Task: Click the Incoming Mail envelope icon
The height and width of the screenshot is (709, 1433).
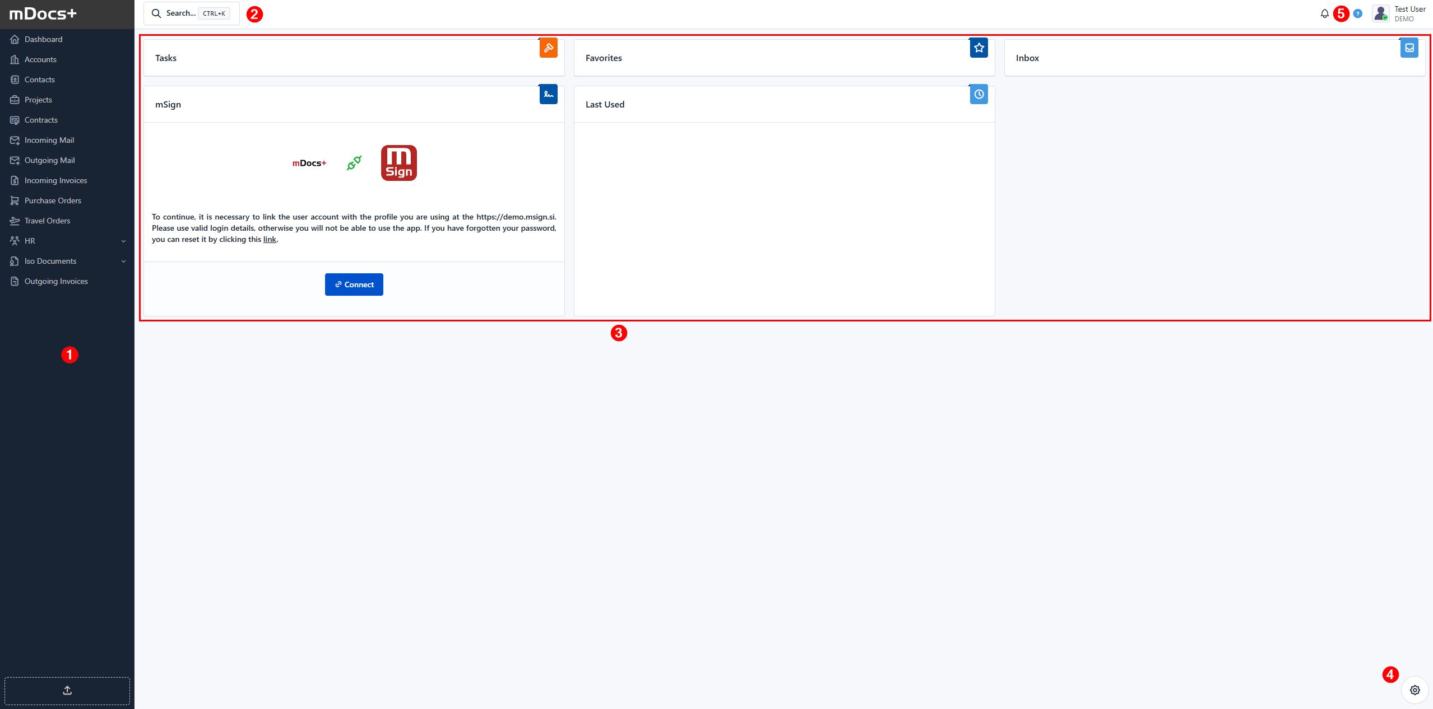Action: click(15, 140)
